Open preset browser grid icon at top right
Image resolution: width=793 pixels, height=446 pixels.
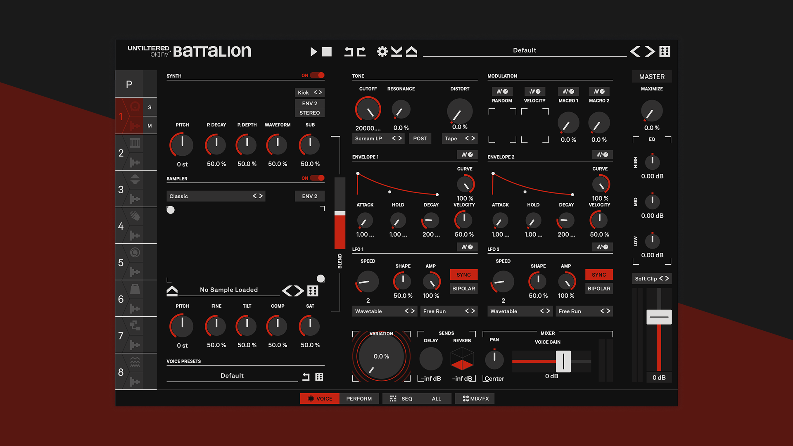point(665,52)
